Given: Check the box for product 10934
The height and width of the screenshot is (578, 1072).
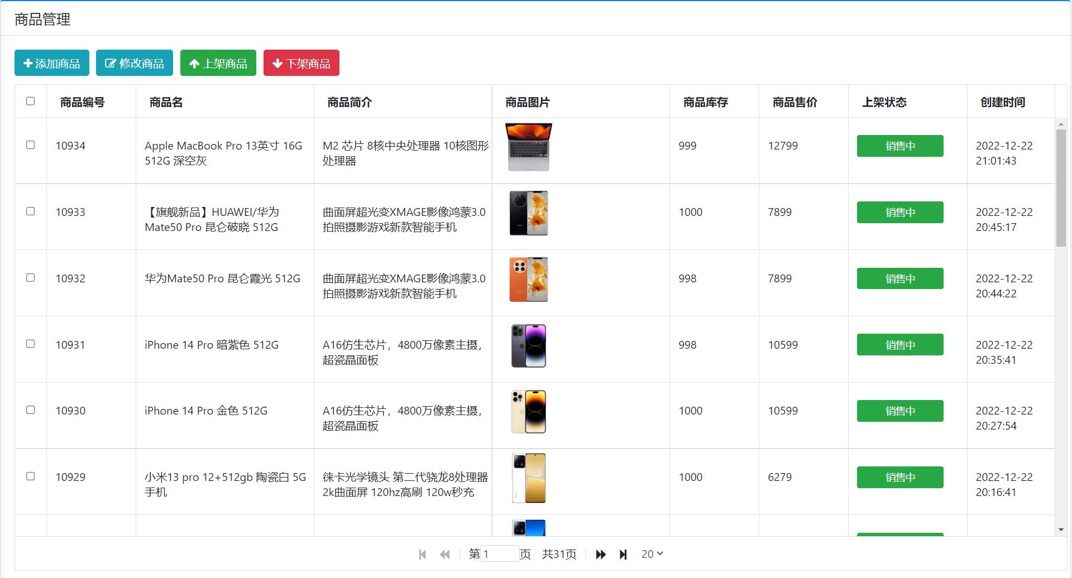Looking at the screenshot, I should (31, 145).
